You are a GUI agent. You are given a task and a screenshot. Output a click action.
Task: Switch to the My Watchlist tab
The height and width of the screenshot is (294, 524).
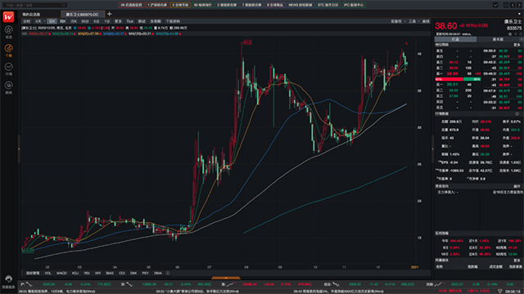click(31, 15)
